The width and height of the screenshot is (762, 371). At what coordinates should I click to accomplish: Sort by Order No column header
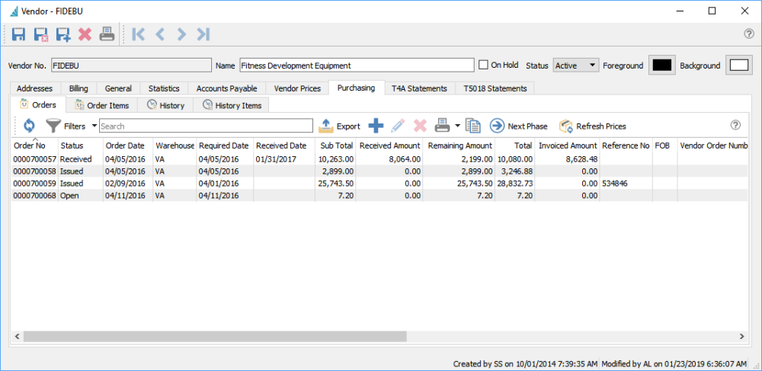click(34, 146)
